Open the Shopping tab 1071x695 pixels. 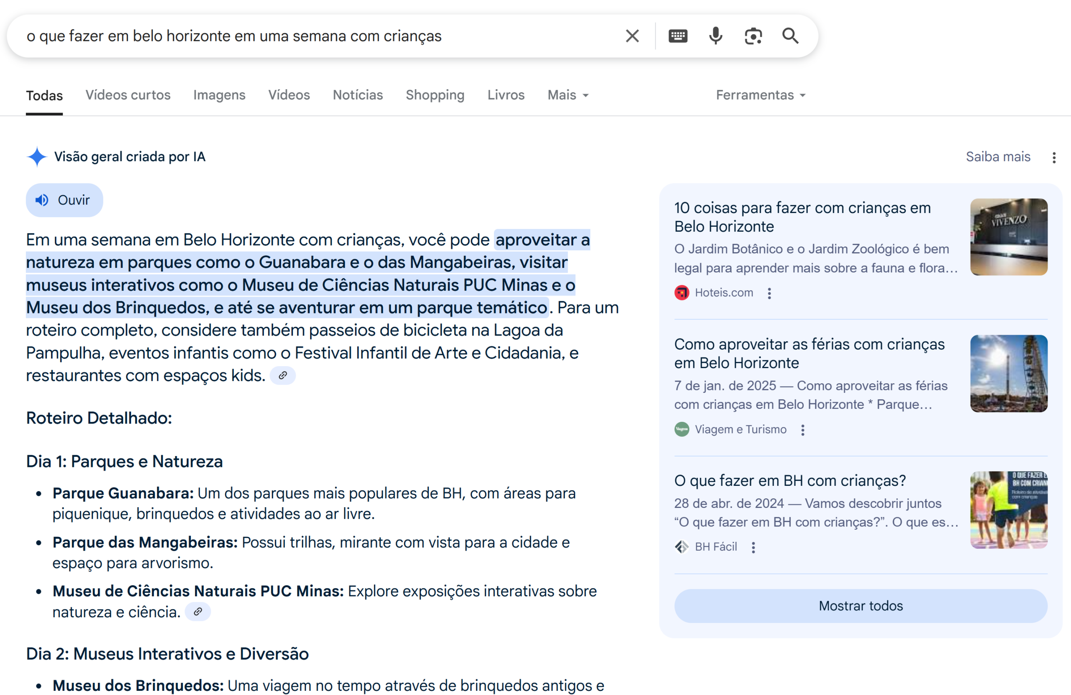click(435, 95)
